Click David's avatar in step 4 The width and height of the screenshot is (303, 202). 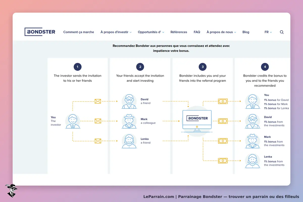pyautogui.click(x=252, y=121)
